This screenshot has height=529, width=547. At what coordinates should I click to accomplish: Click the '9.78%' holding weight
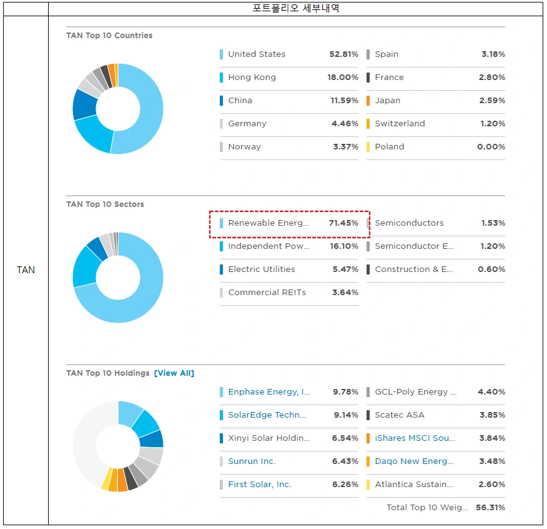pos(345,392)
